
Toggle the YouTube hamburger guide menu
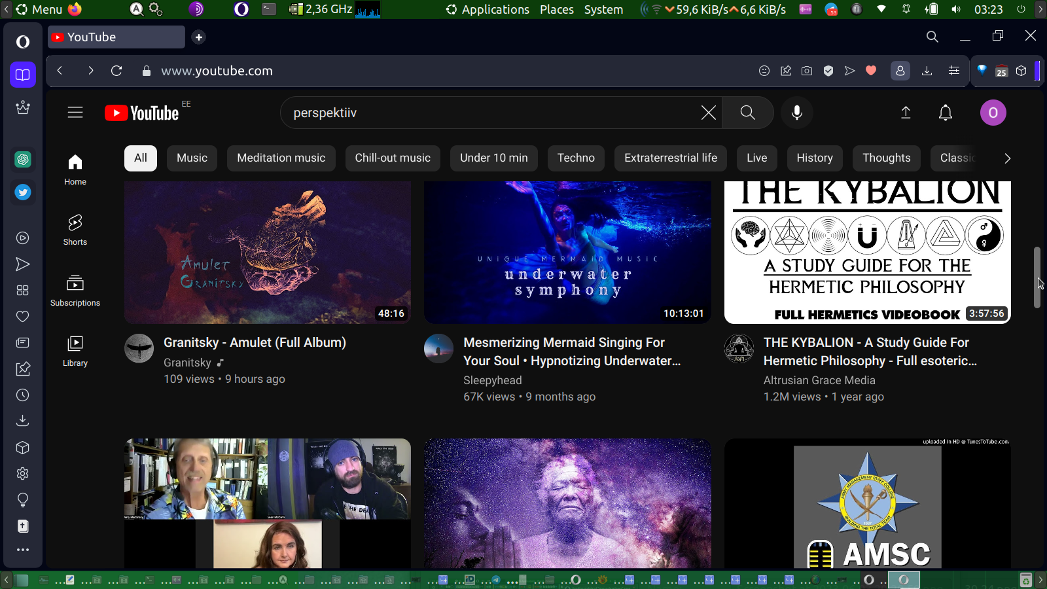click(75, 113)
